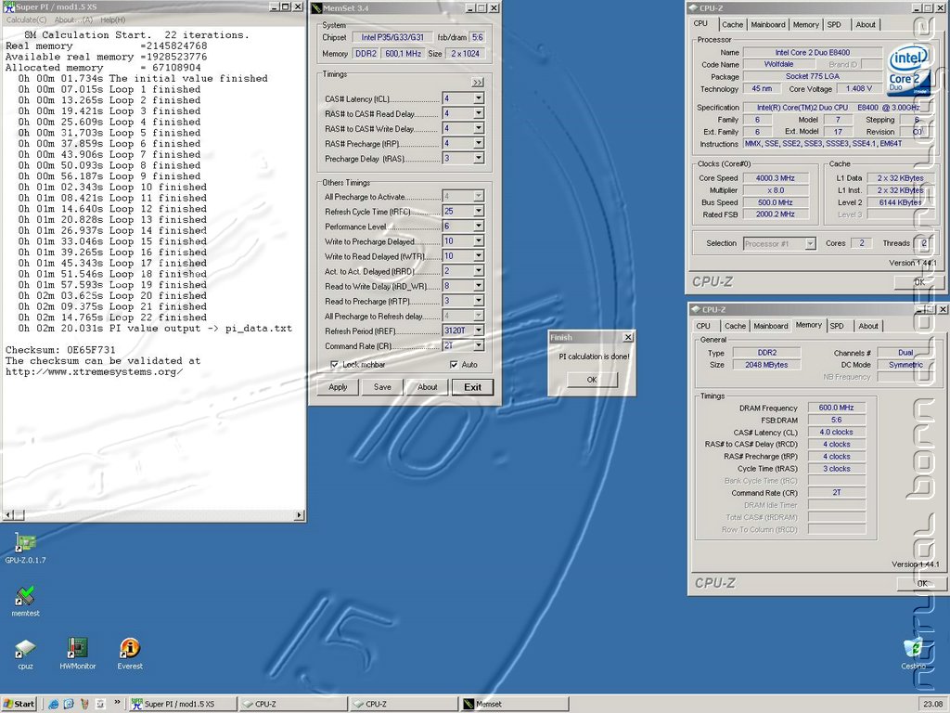Click the About button in MemSet
Viewport: 950px width, 713px height.
[x=427, y=387]
